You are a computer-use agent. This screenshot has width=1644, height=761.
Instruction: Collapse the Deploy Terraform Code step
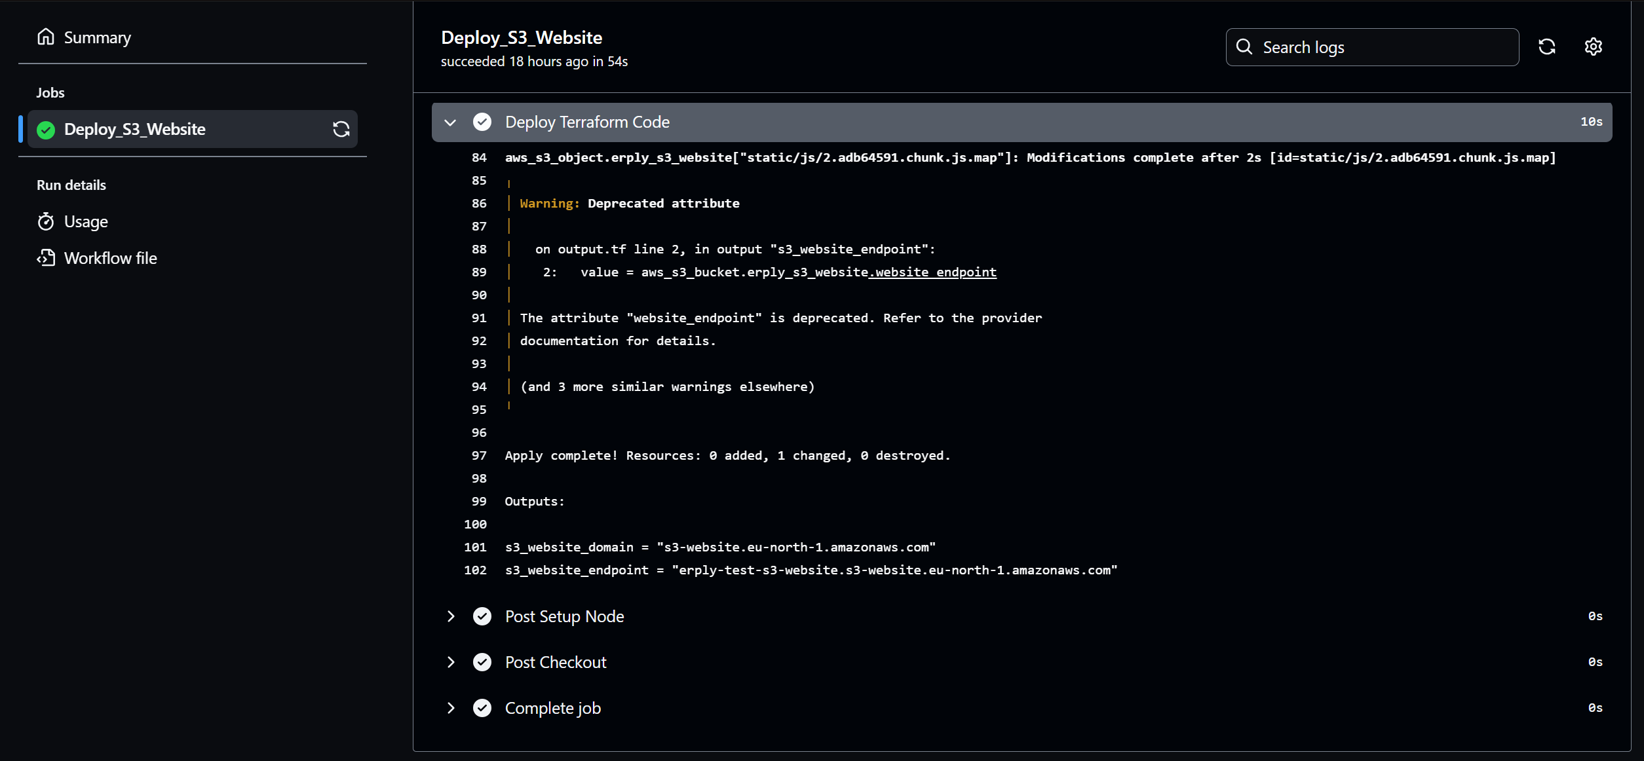click(x=450, y=122)
